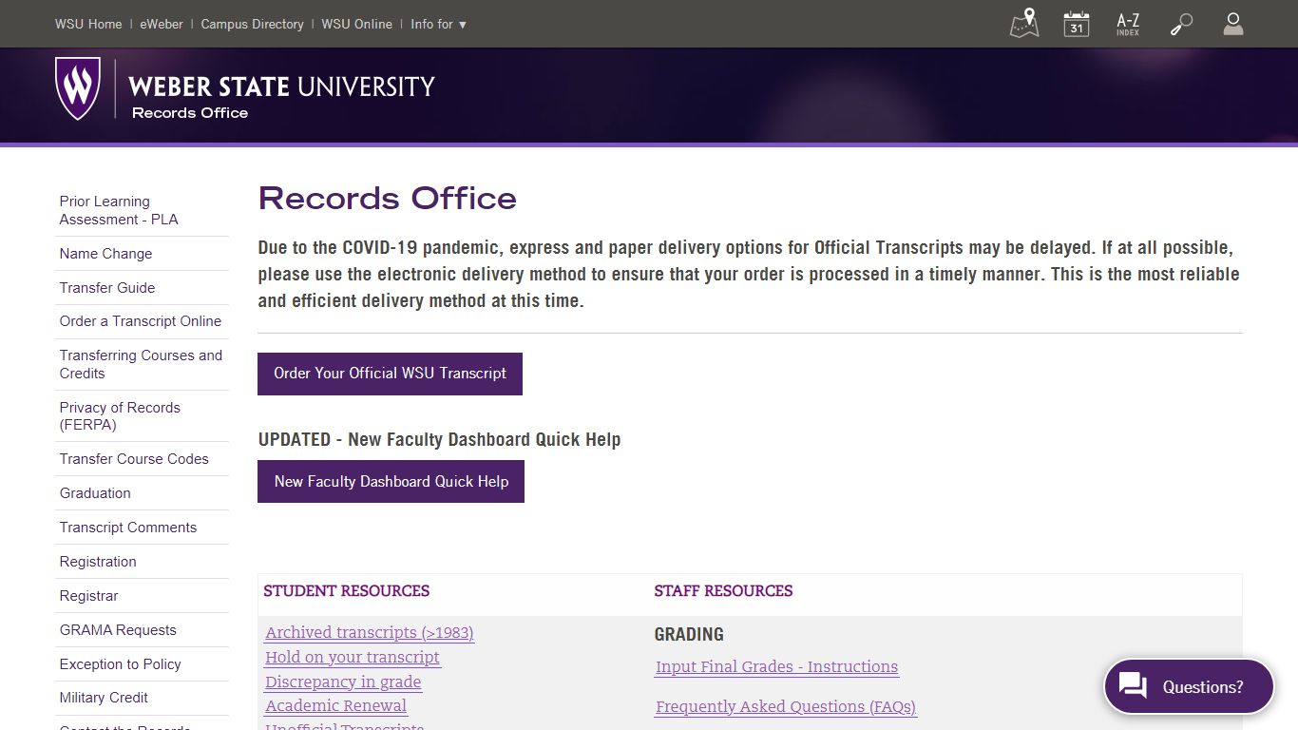The image size is (1298, 730).
Task: Click the Records Office page heading
Action: click(x=388, y=199)
